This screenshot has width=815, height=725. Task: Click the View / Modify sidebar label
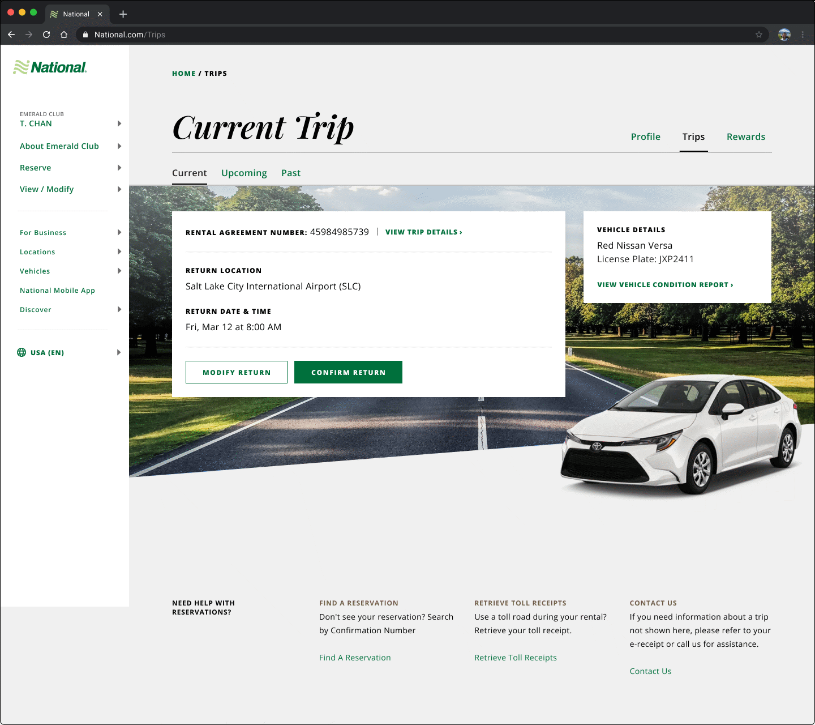(47, 189)
